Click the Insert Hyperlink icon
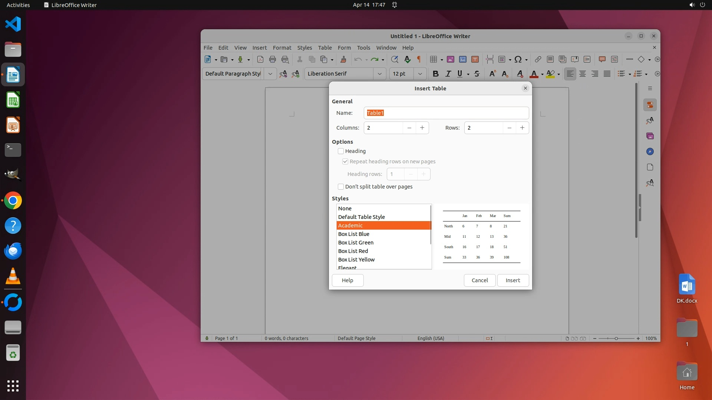 [538, 59]
